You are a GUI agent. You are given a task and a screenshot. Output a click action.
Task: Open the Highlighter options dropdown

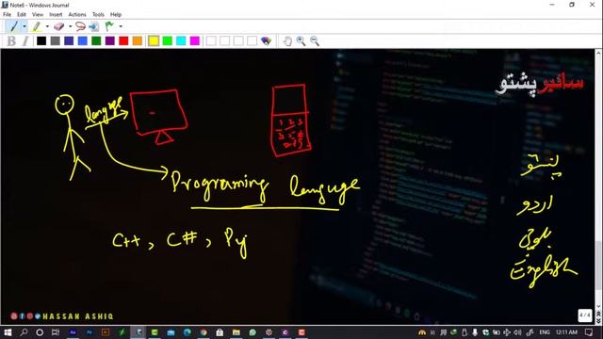47,26
